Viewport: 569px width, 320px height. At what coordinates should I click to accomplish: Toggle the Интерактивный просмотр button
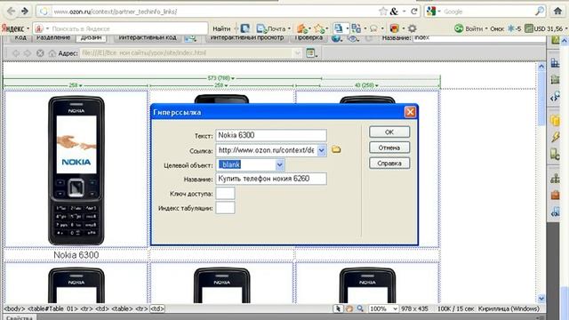(247, 37)
